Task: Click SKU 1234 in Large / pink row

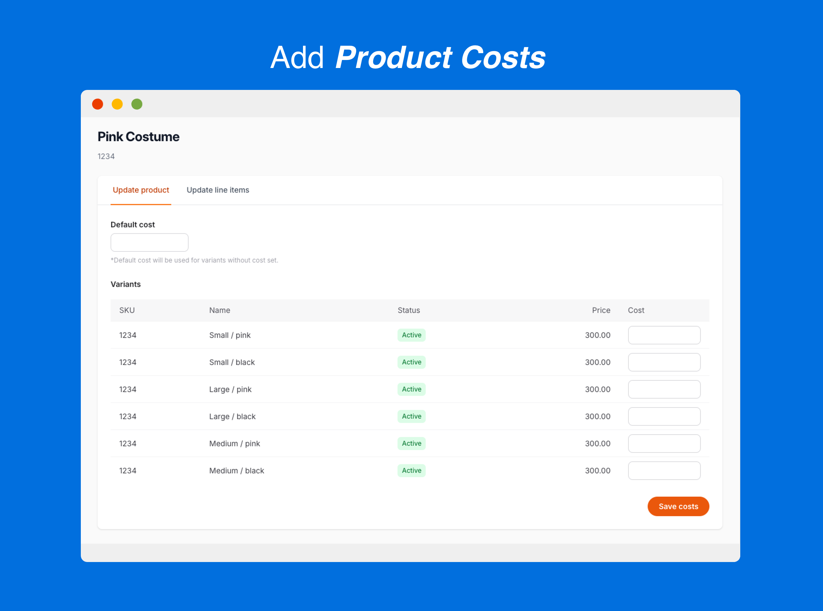Action: click(128, 389)
